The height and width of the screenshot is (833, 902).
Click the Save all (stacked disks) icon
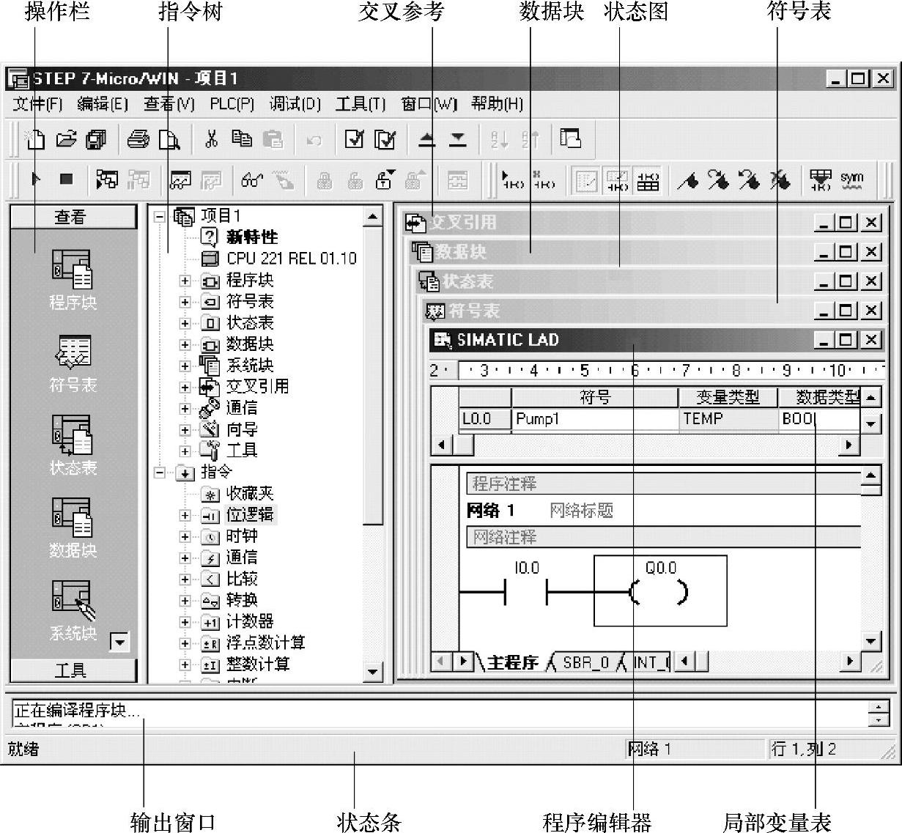point(96,139)
